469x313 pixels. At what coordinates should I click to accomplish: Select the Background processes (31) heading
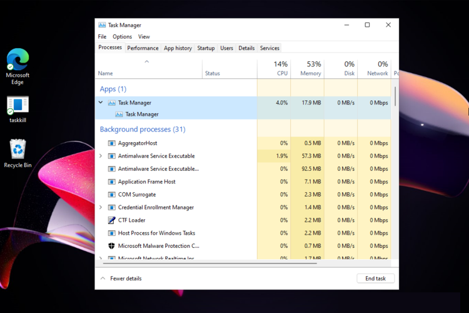pyautogui.click(x=143, y=129)
